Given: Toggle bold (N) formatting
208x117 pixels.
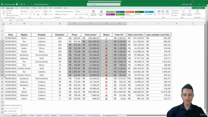Looking at the screenshot, I should (x=22, y=14).
